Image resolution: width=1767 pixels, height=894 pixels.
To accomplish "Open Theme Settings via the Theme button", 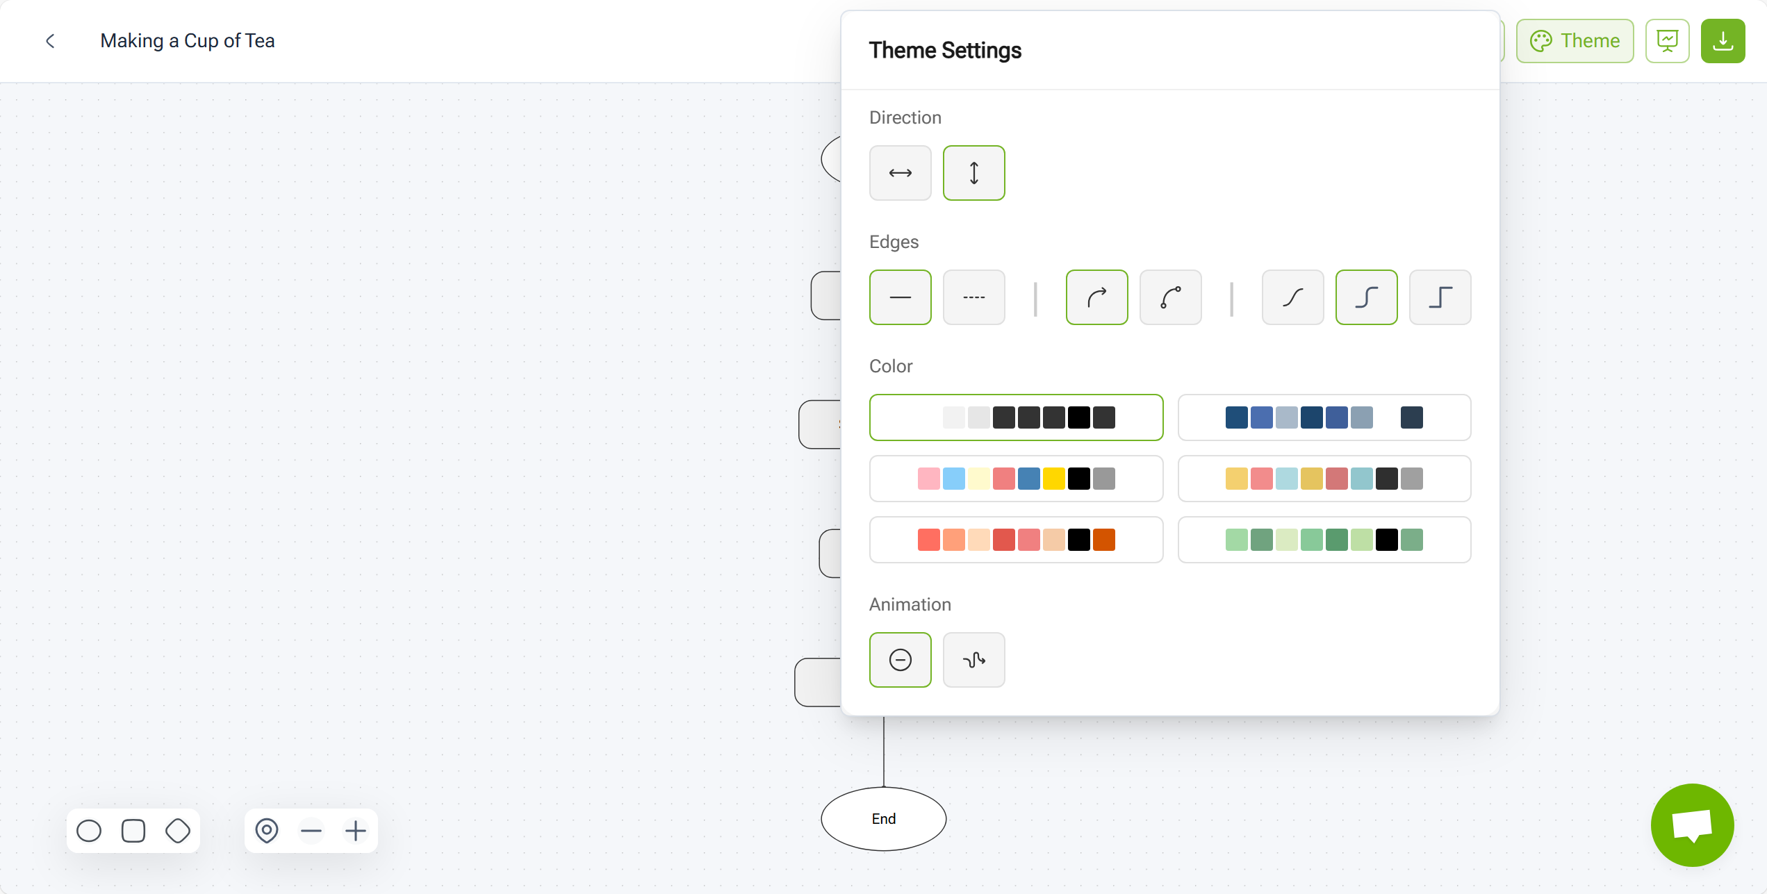I will [x=1575, y=40].
